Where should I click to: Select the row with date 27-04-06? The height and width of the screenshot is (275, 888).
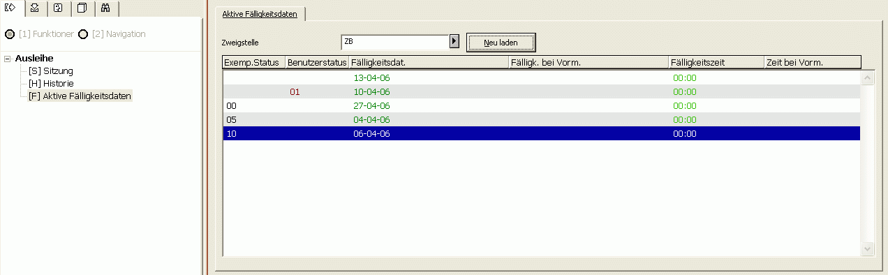tap(541, 105)
